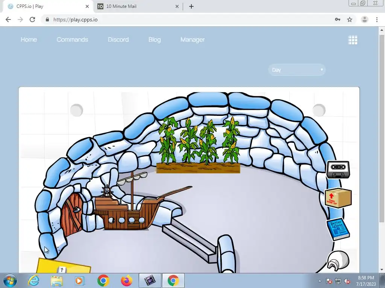
Task: Open the Day theme dropdown
Action: point(297,70)
